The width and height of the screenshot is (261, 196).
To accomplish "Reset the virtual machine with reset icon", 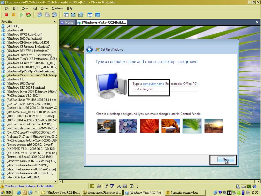I will click(x=29, y=15).
